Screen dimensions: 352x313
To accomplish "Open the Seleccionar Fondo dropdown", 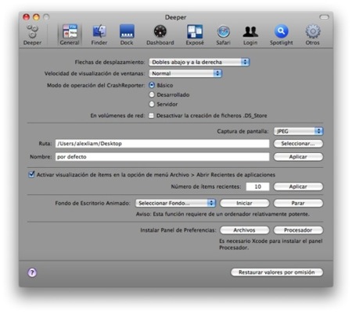I will (175, 203).
